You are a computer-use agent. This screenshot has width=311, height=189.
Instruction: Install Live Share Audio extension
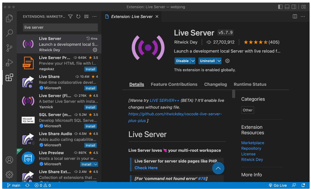[x=90, y=145]
